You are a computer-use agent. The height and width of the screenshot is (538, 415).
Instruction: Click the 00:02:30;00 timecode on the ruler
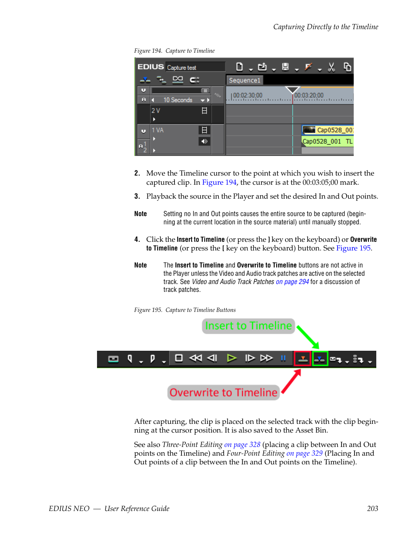click(x=248, y=95)
